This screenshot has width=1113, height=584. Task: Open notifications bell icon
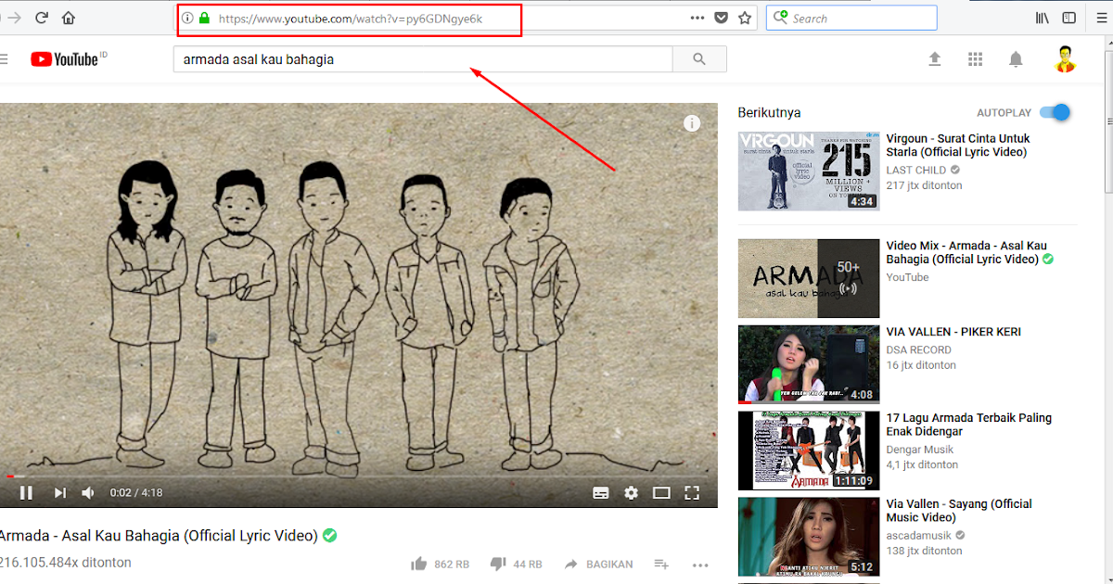click(x=1016, y=59)
